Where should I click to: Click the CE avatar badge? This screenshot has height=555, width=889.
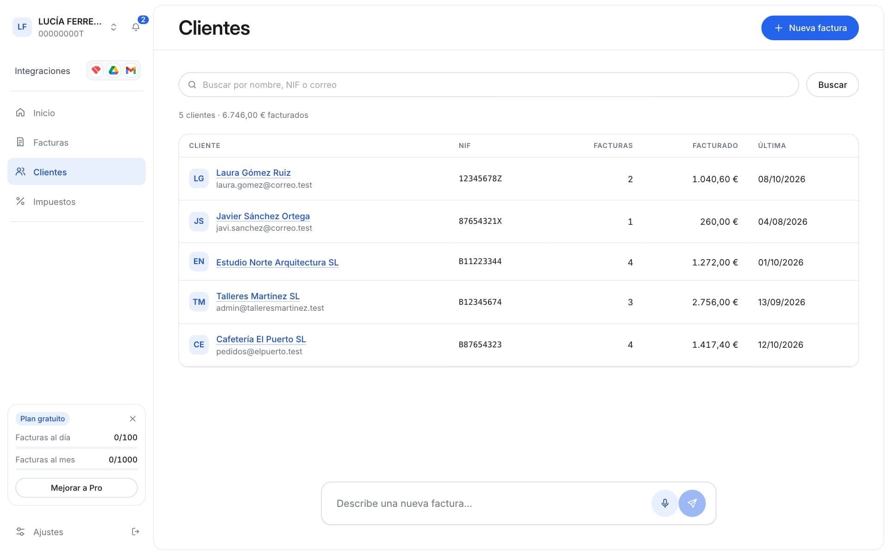(199, 345)
